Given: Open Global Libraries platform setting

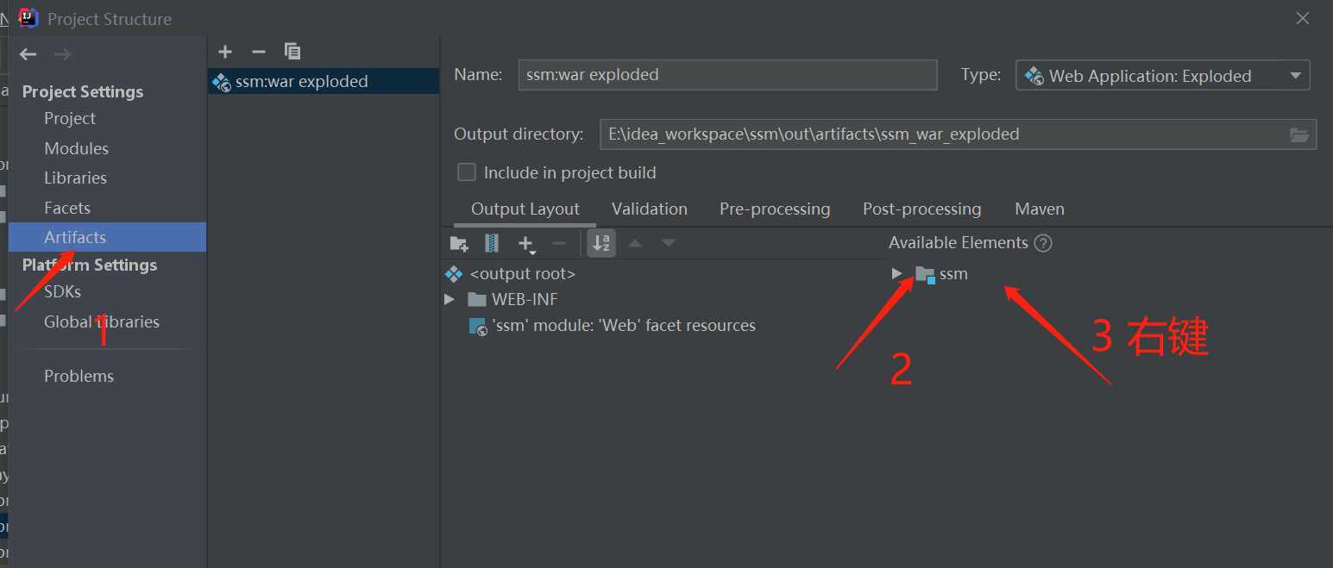Looking at the screenshot, I should click(x=102, y=321).
